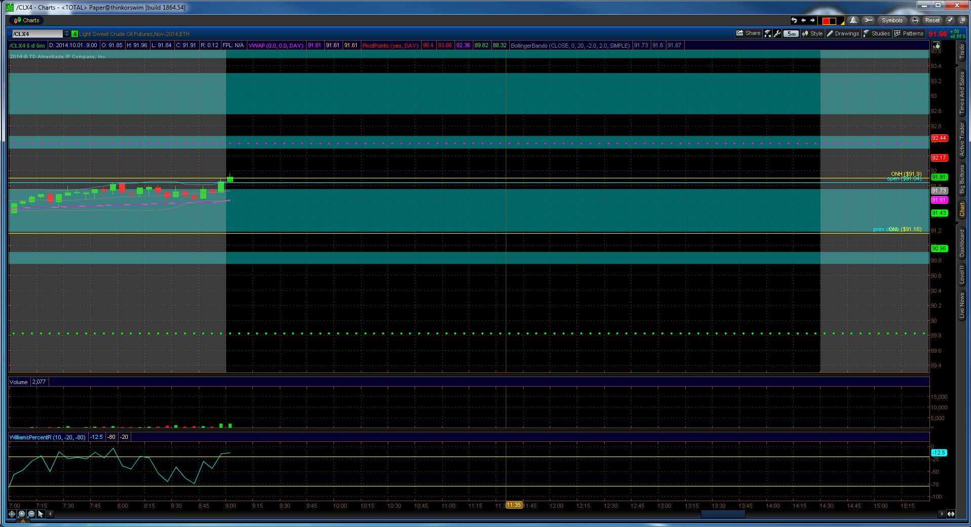Click the chart mode hand icon
The image size is (971, 527).
tap(936, 45)
